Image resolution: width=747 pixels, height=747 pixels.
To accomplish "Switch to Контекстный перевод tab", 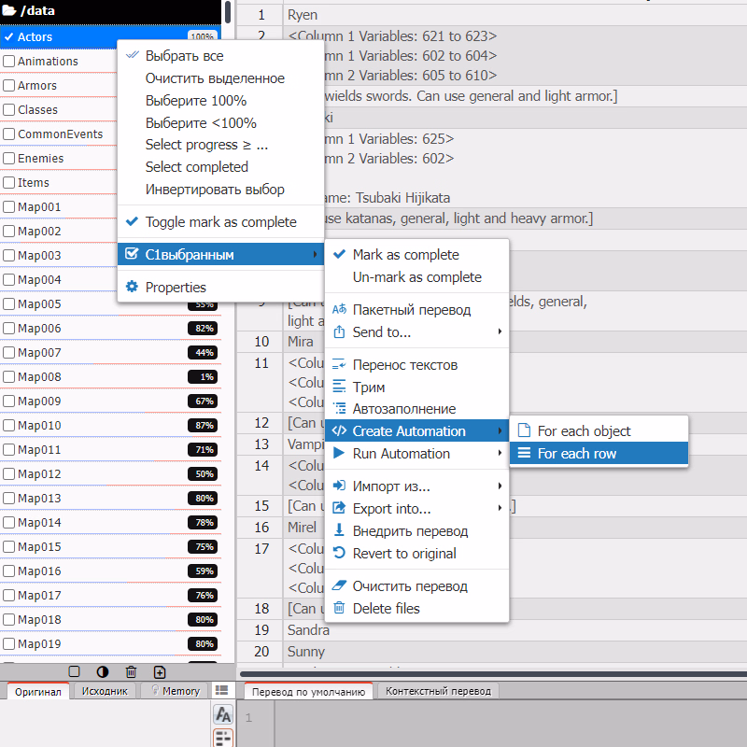I will click(x=438, y=691).
